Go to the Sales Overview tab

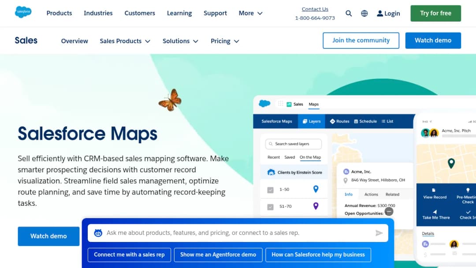[74, 41]
